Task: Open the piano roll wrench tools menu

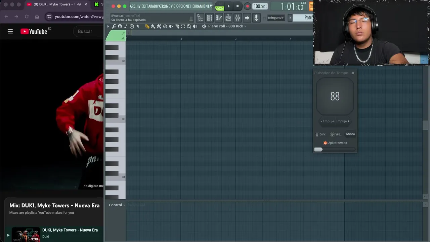Action: pos(114,26)
